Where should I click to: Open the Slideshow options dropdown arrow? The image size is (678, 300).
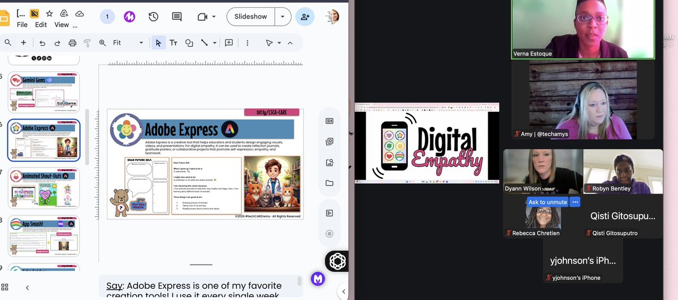pos(283,17)
